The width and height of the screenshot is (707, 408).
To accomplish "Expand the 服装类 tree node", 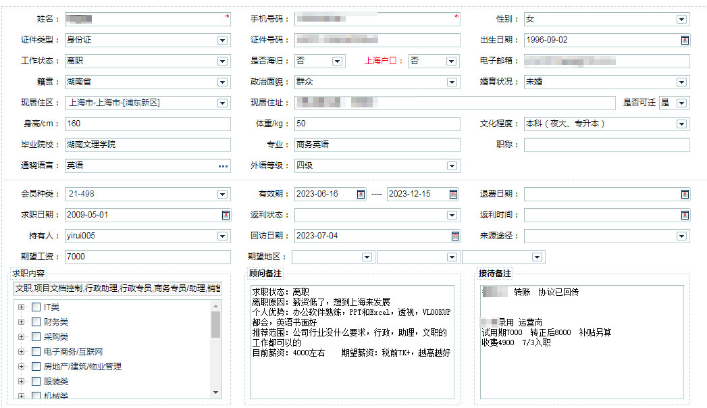I will click(x=21, y=382).
